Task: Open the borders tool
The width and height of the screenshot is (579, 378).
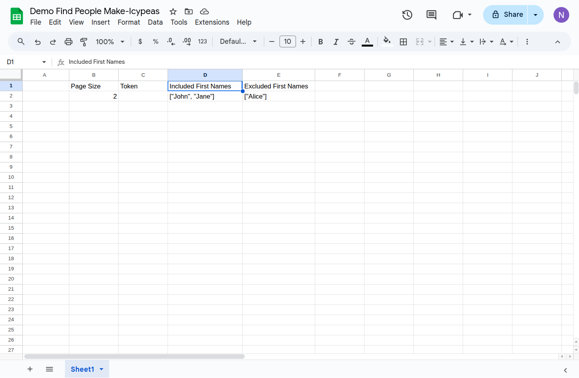Action: [x=403, y=41]
